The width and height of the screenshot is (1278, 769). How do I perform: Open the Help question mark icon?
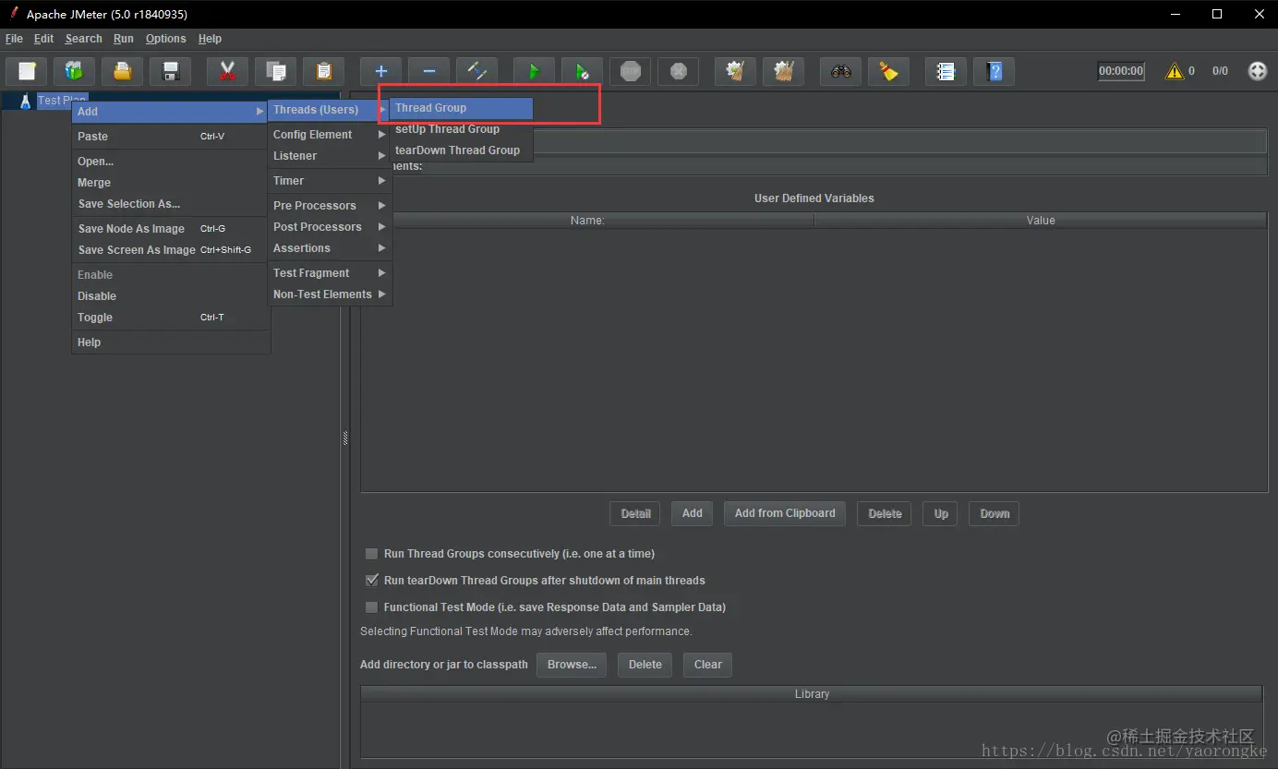click(x=994, y=71)
